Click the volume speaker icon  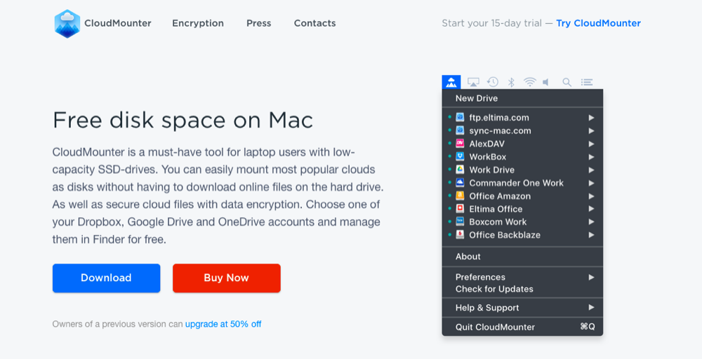545,82
